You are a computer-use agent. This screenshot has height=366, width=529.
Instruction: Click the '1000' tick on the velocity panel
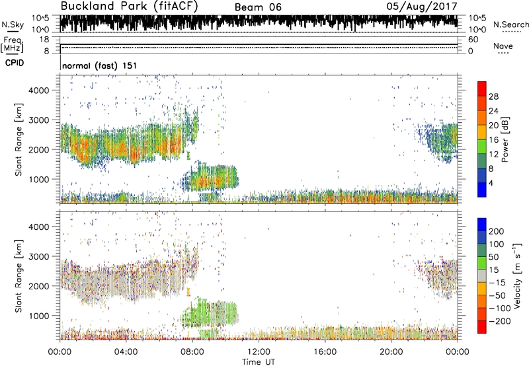pyautogui.click(x=38, y=316)
